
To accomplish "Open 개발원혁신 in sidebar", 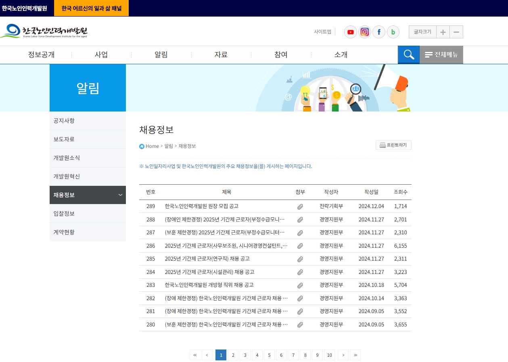I will click(88, 177).
